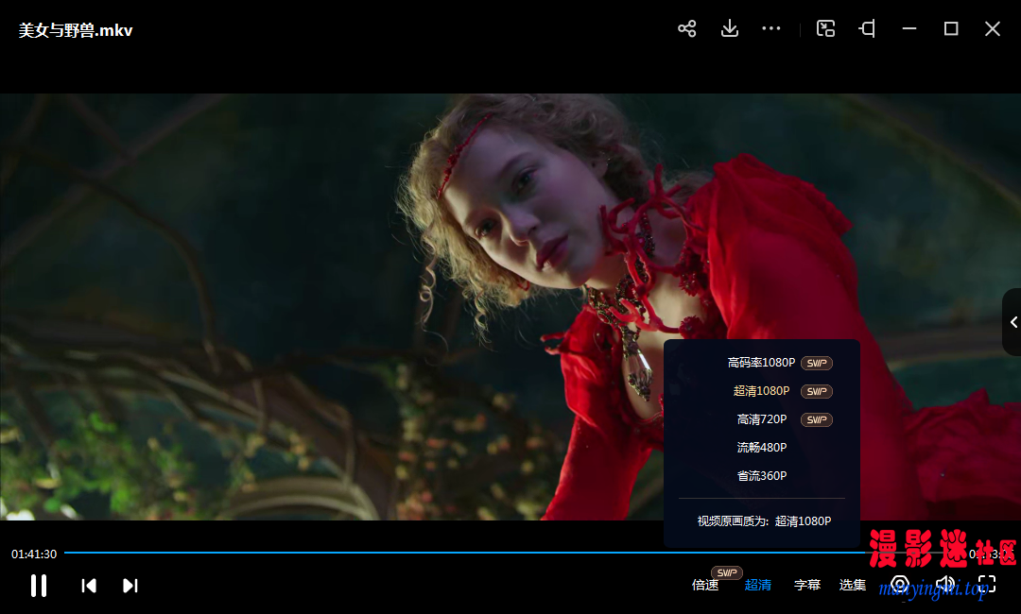Screen dimensions: 1021x614
Task: Click the share icon in title bar
Action: pos(687,28)
